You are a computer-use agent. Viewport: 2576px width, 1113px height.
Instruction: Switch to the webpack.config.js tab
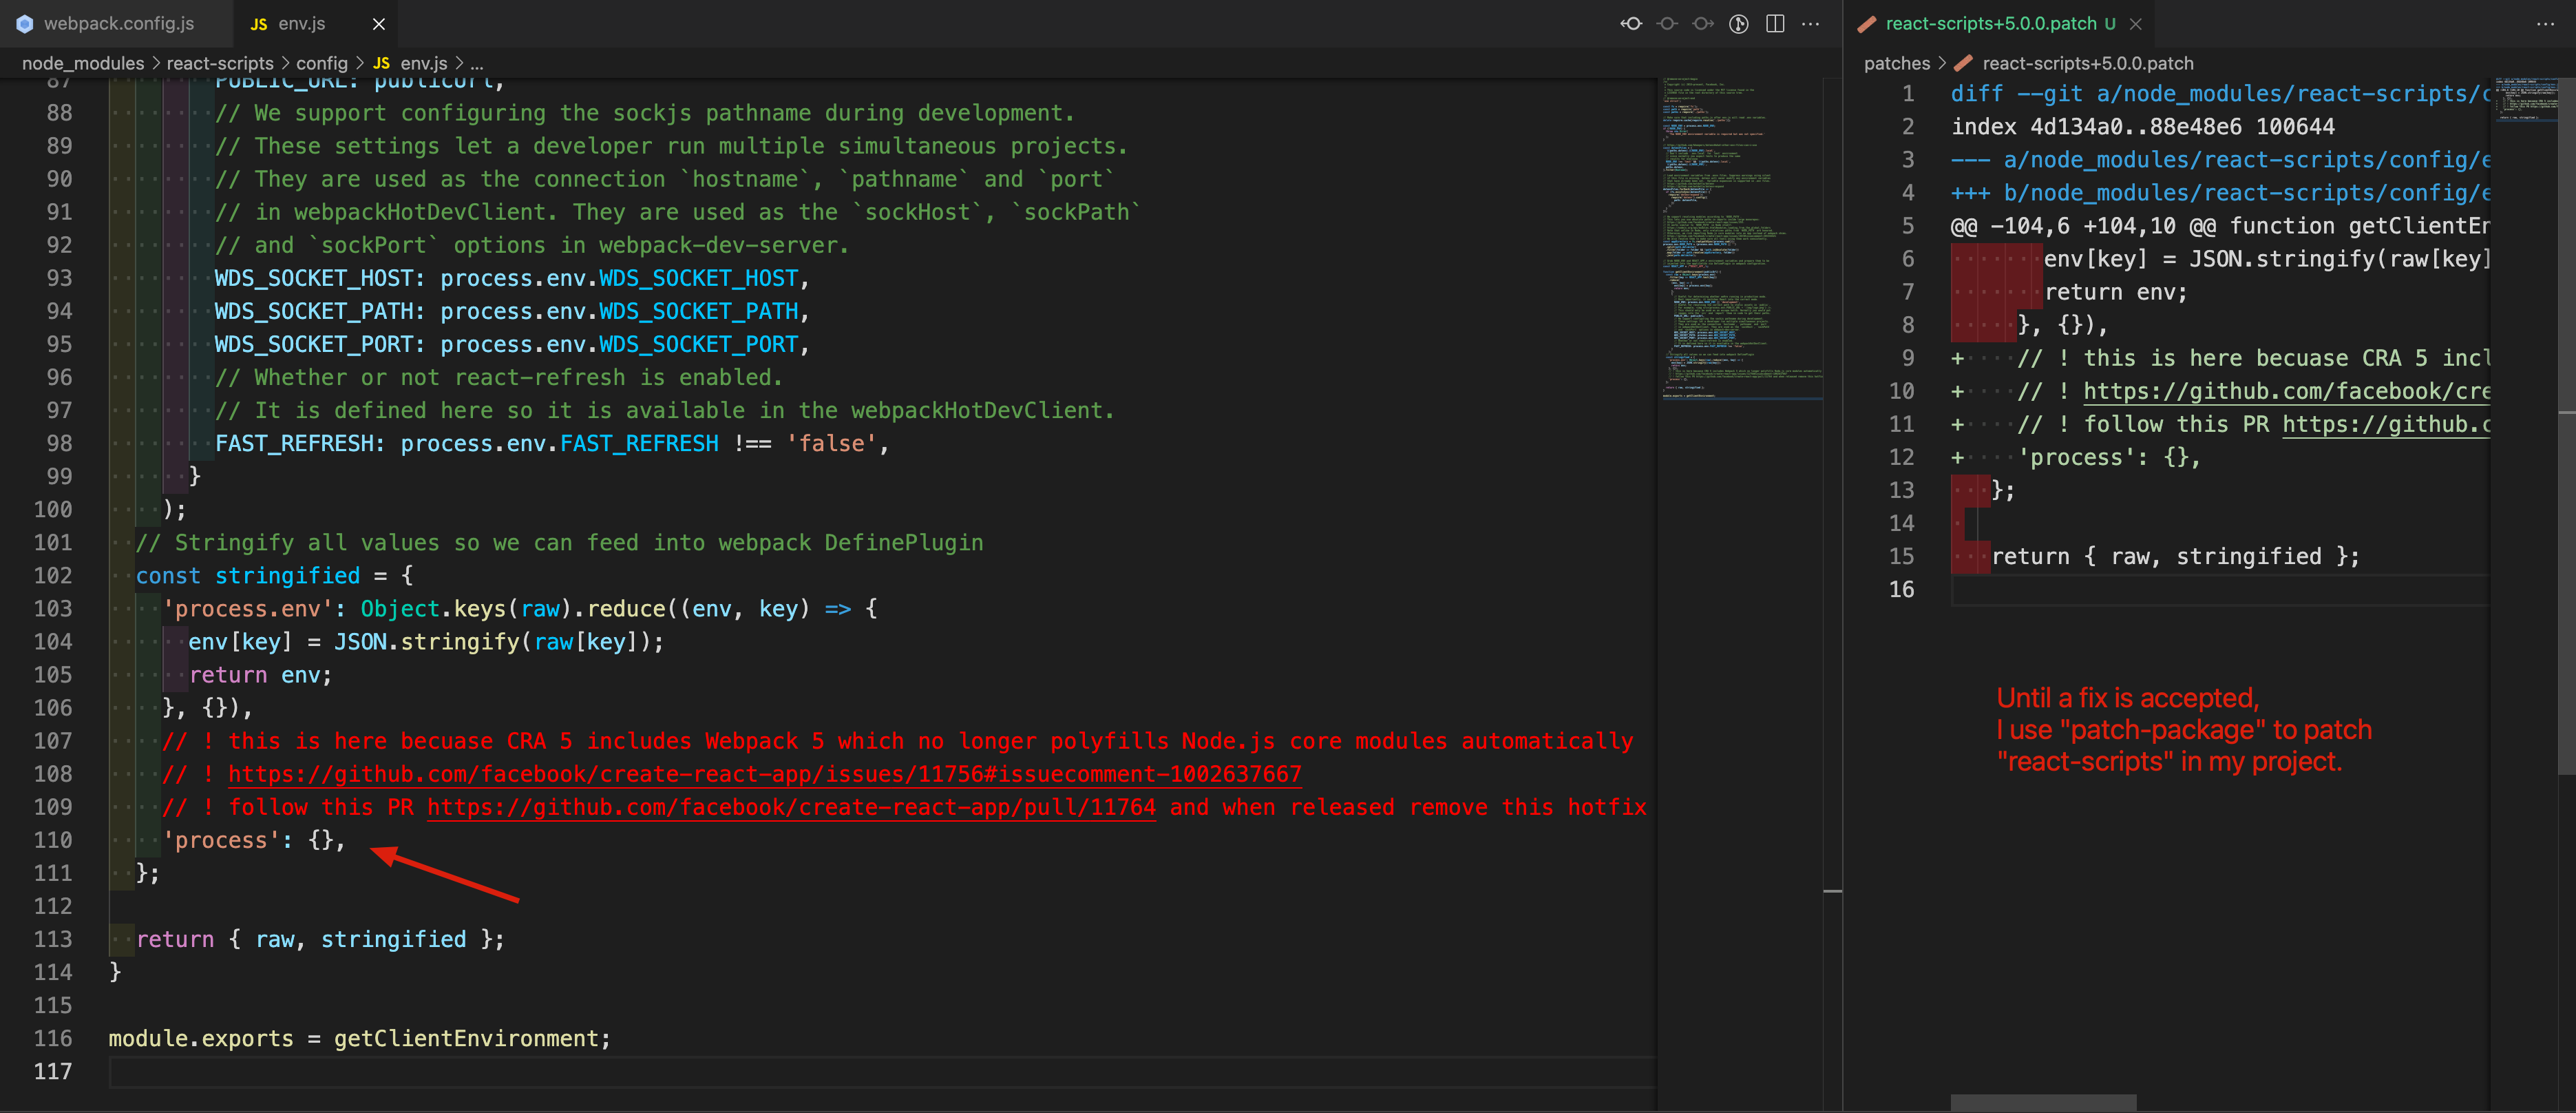(118, 24)
